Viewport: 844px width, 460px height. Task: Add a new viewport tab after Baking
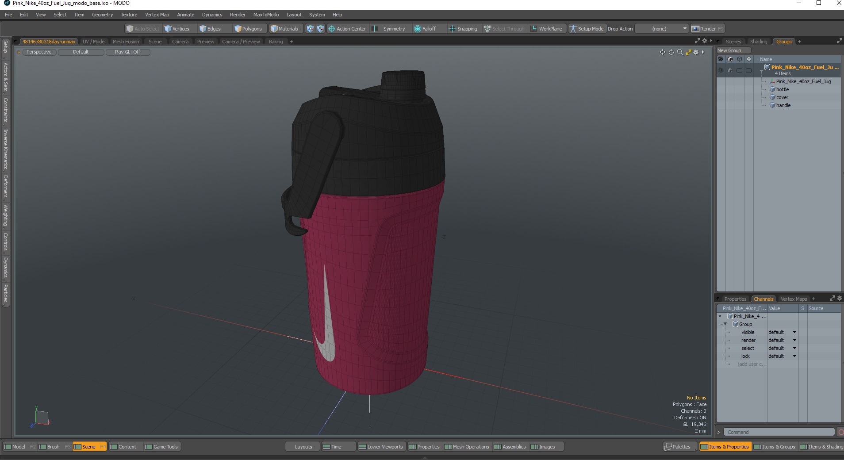[292, 42]
